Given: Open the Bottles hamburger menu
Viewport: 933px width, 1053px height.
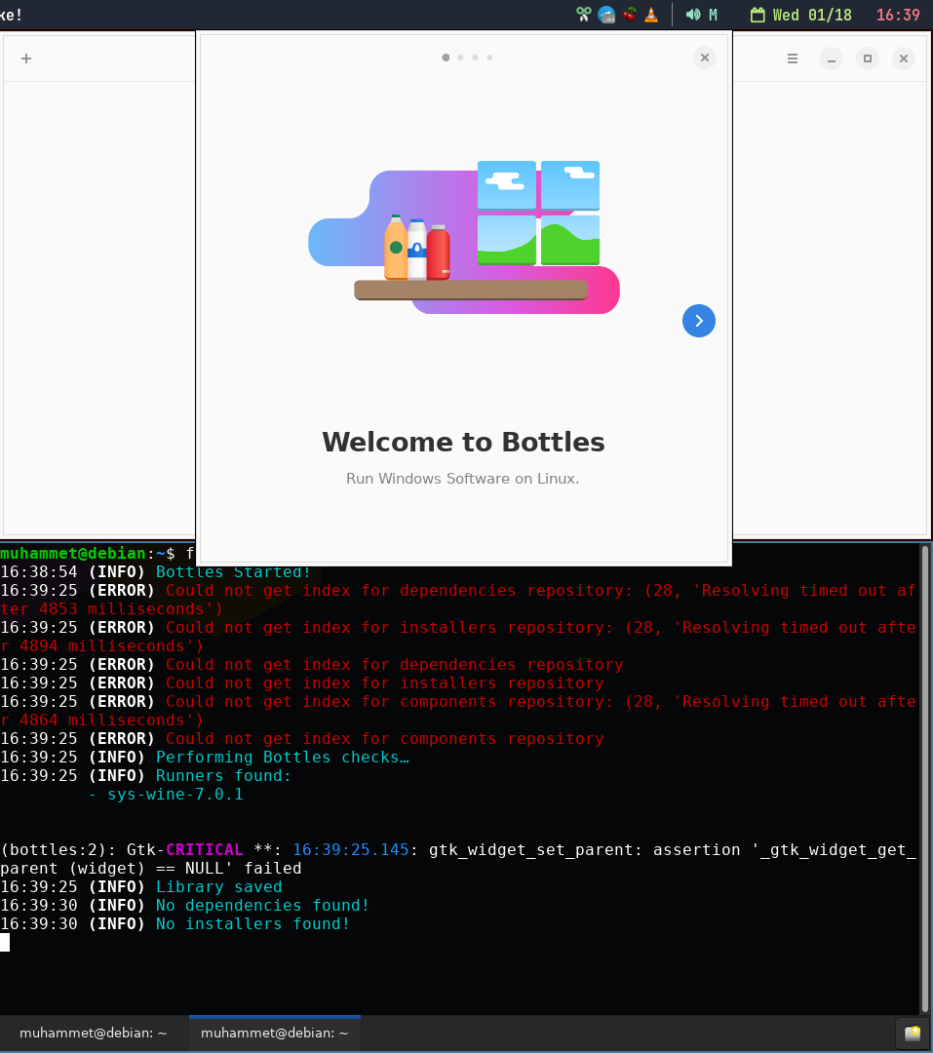Looking at the screenshot, I should pos(792,58).
